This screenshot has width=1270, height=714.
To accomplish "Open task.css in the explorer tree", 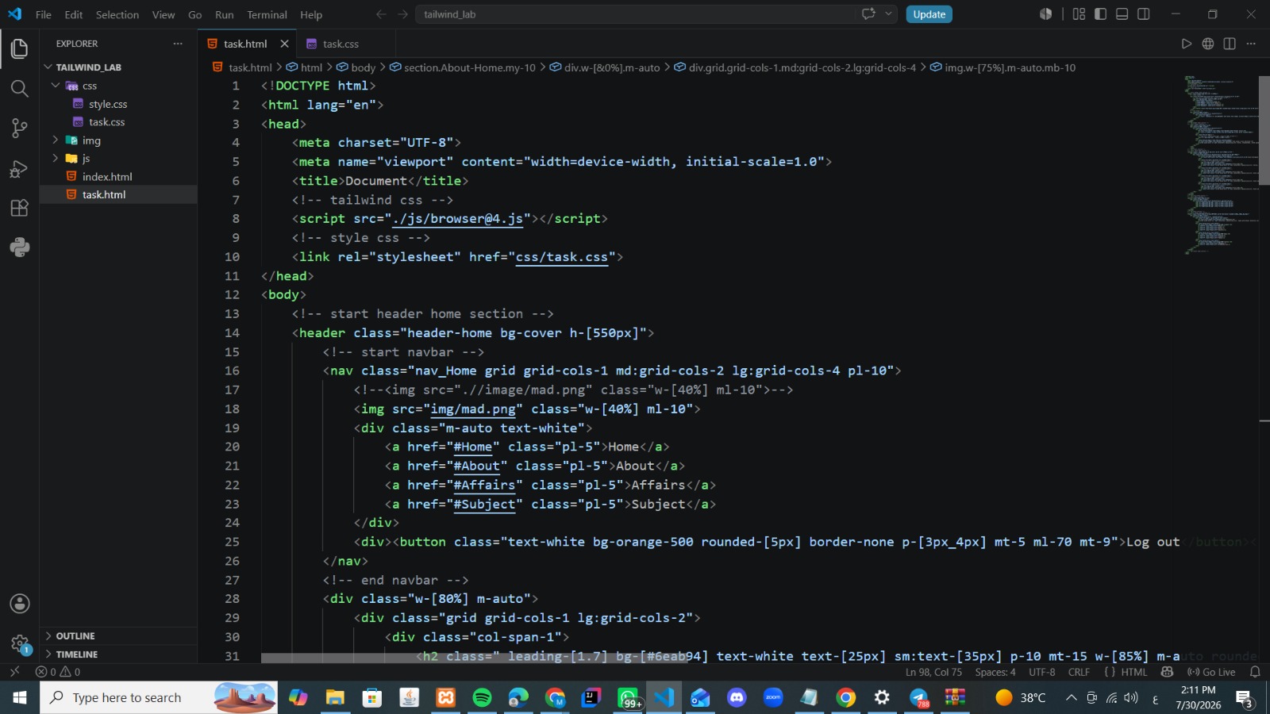I will [106, 122].
